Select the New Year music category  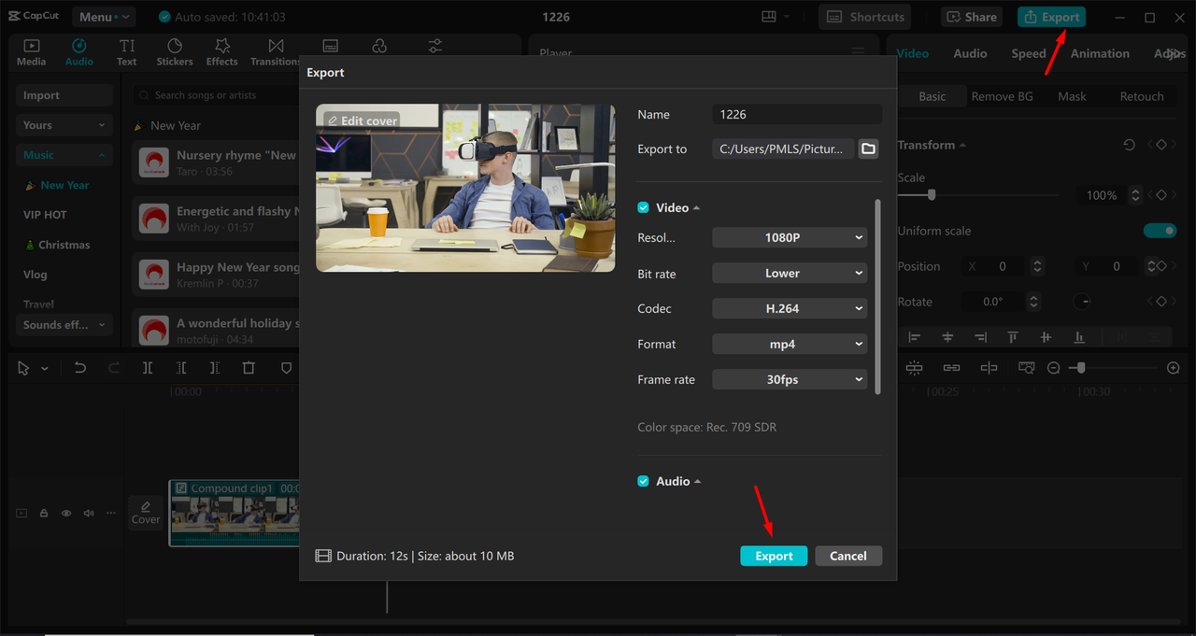pyautogui.click(x=64, y=184)
